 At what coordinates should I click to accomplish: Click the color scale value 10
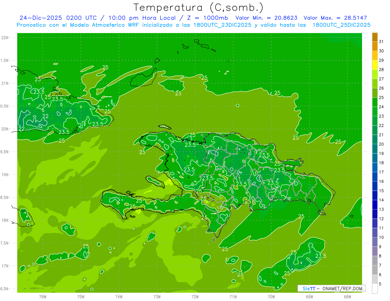(382, 237)
